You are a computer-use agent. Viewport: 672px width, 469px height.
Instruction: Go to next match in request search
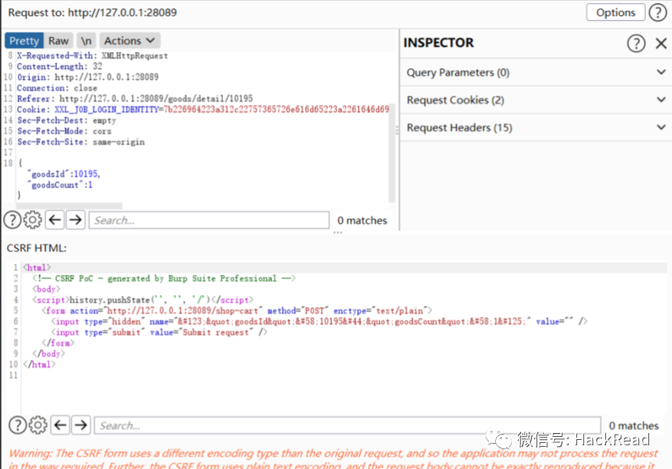(x=75, y=220)
